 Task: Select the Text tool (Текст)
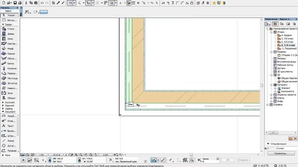9,126
